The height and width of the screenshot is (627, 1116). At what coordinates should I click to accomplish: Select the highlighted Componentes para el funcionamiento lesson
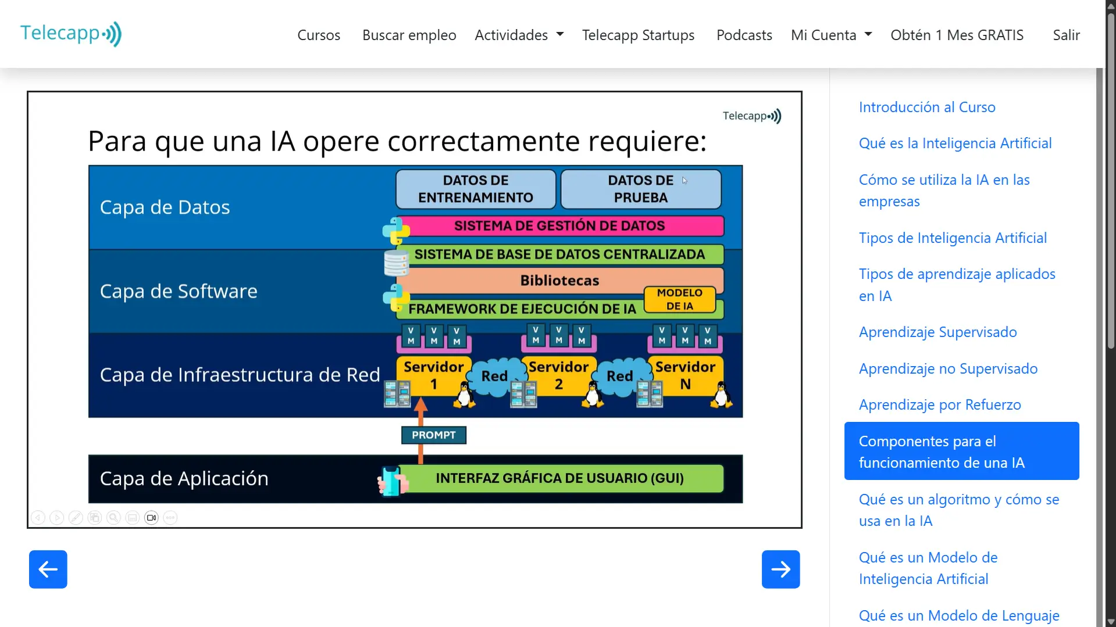(x=961, y=451)
